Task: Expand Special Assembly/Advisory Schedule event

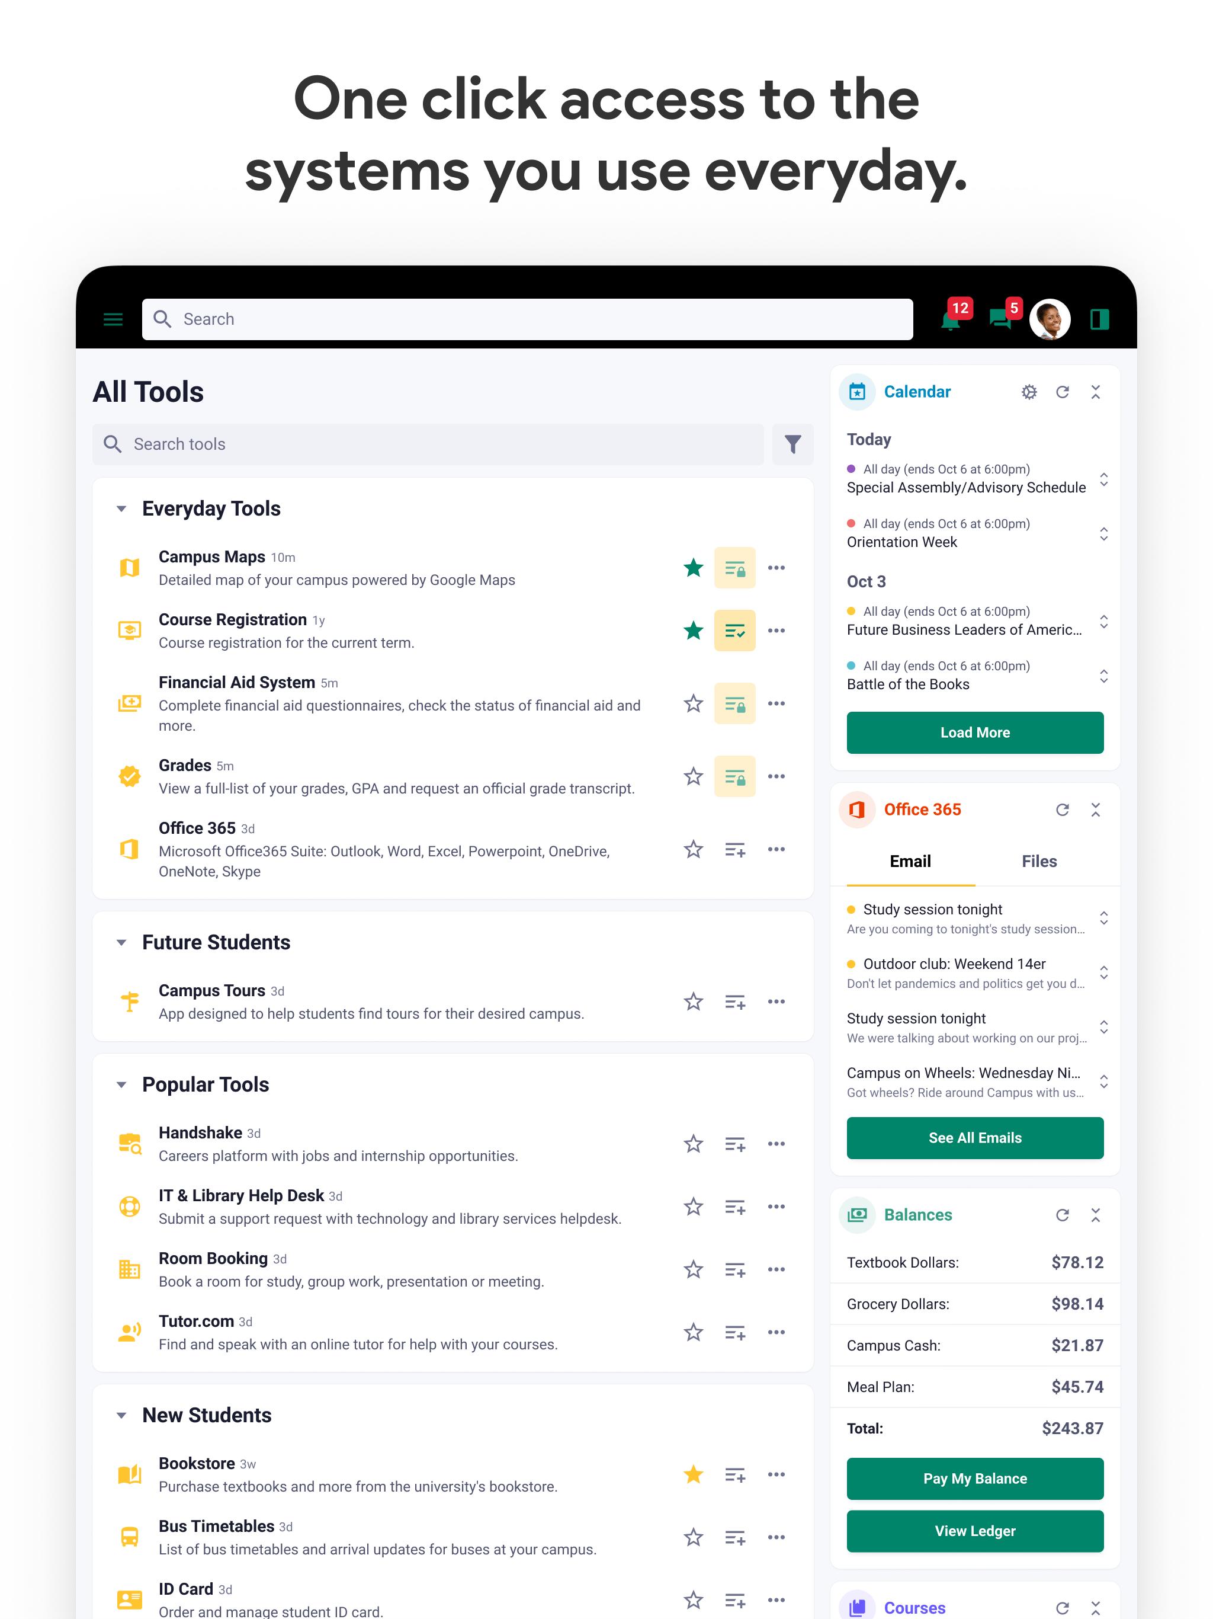Action: (1103, 479)
